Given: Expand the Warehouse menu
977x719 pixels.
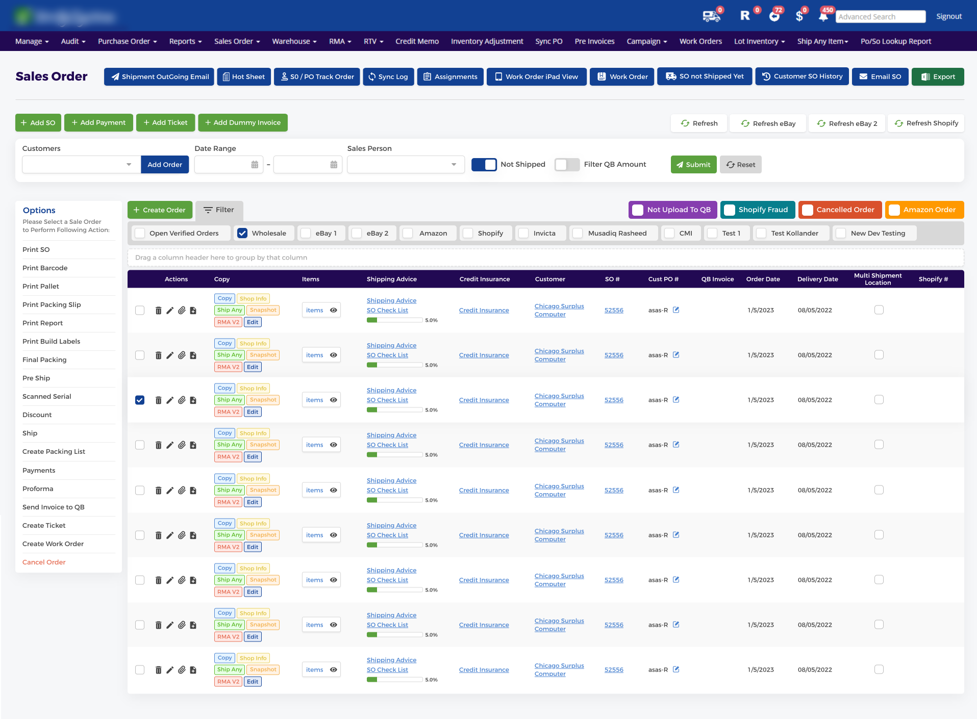Looking at the screenshot, I should coord(294,41).
